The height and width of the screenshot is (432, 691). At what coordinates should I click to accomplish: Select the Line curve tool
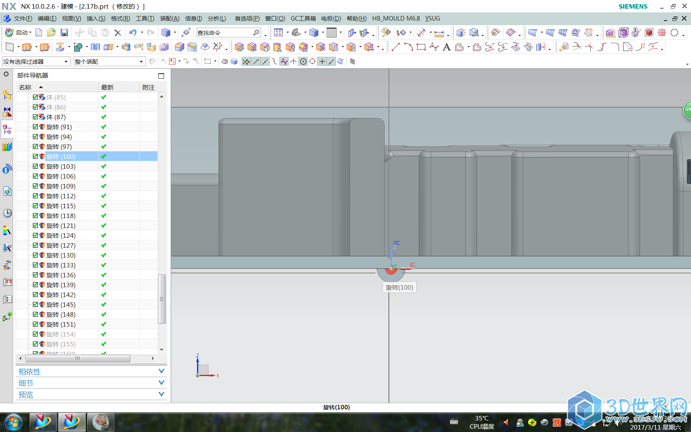(x=396, y=47)
